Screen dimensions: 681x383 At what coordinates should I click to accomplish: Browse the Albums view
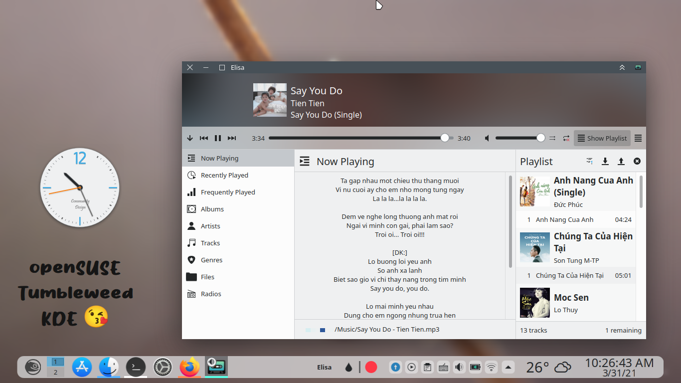pos(238,209)
